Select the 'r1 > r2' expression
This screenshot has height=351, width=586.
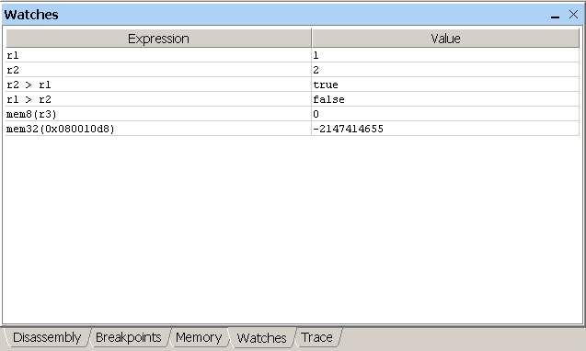point(158,99)
